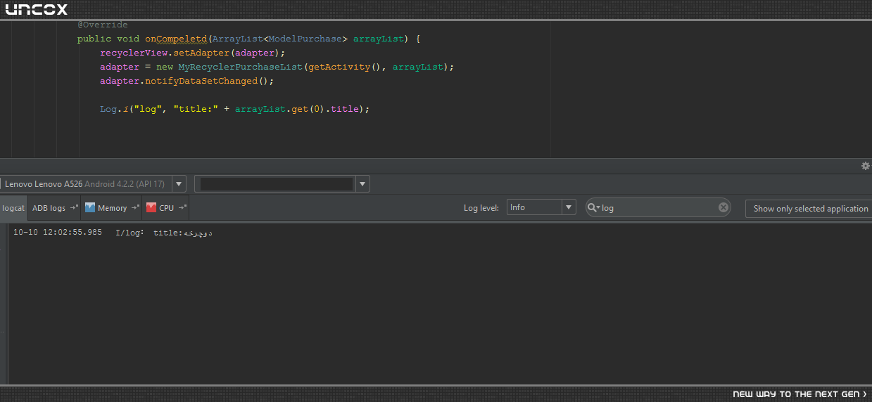Switch to the Memory tab
This screenshot has height=402, width=872.
coord(112,208)
